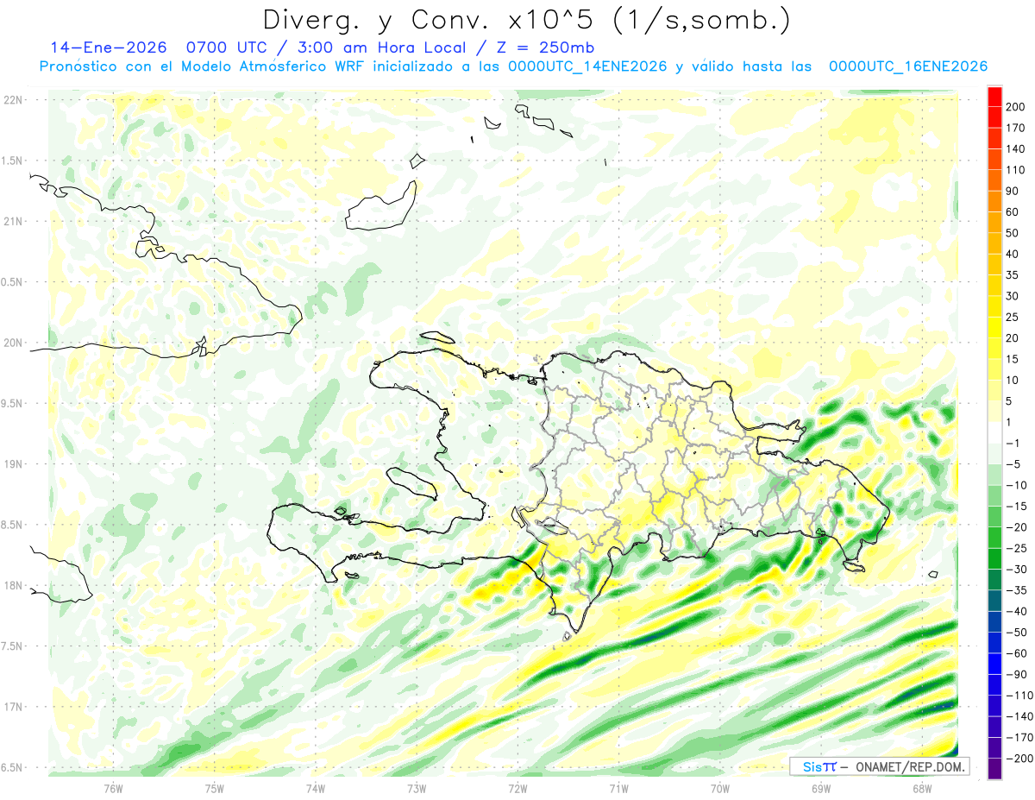Click the '-60' colorbar label
Viewport: 1035px width, 800px height.
pyautogui.click(x=1019, y=653)
